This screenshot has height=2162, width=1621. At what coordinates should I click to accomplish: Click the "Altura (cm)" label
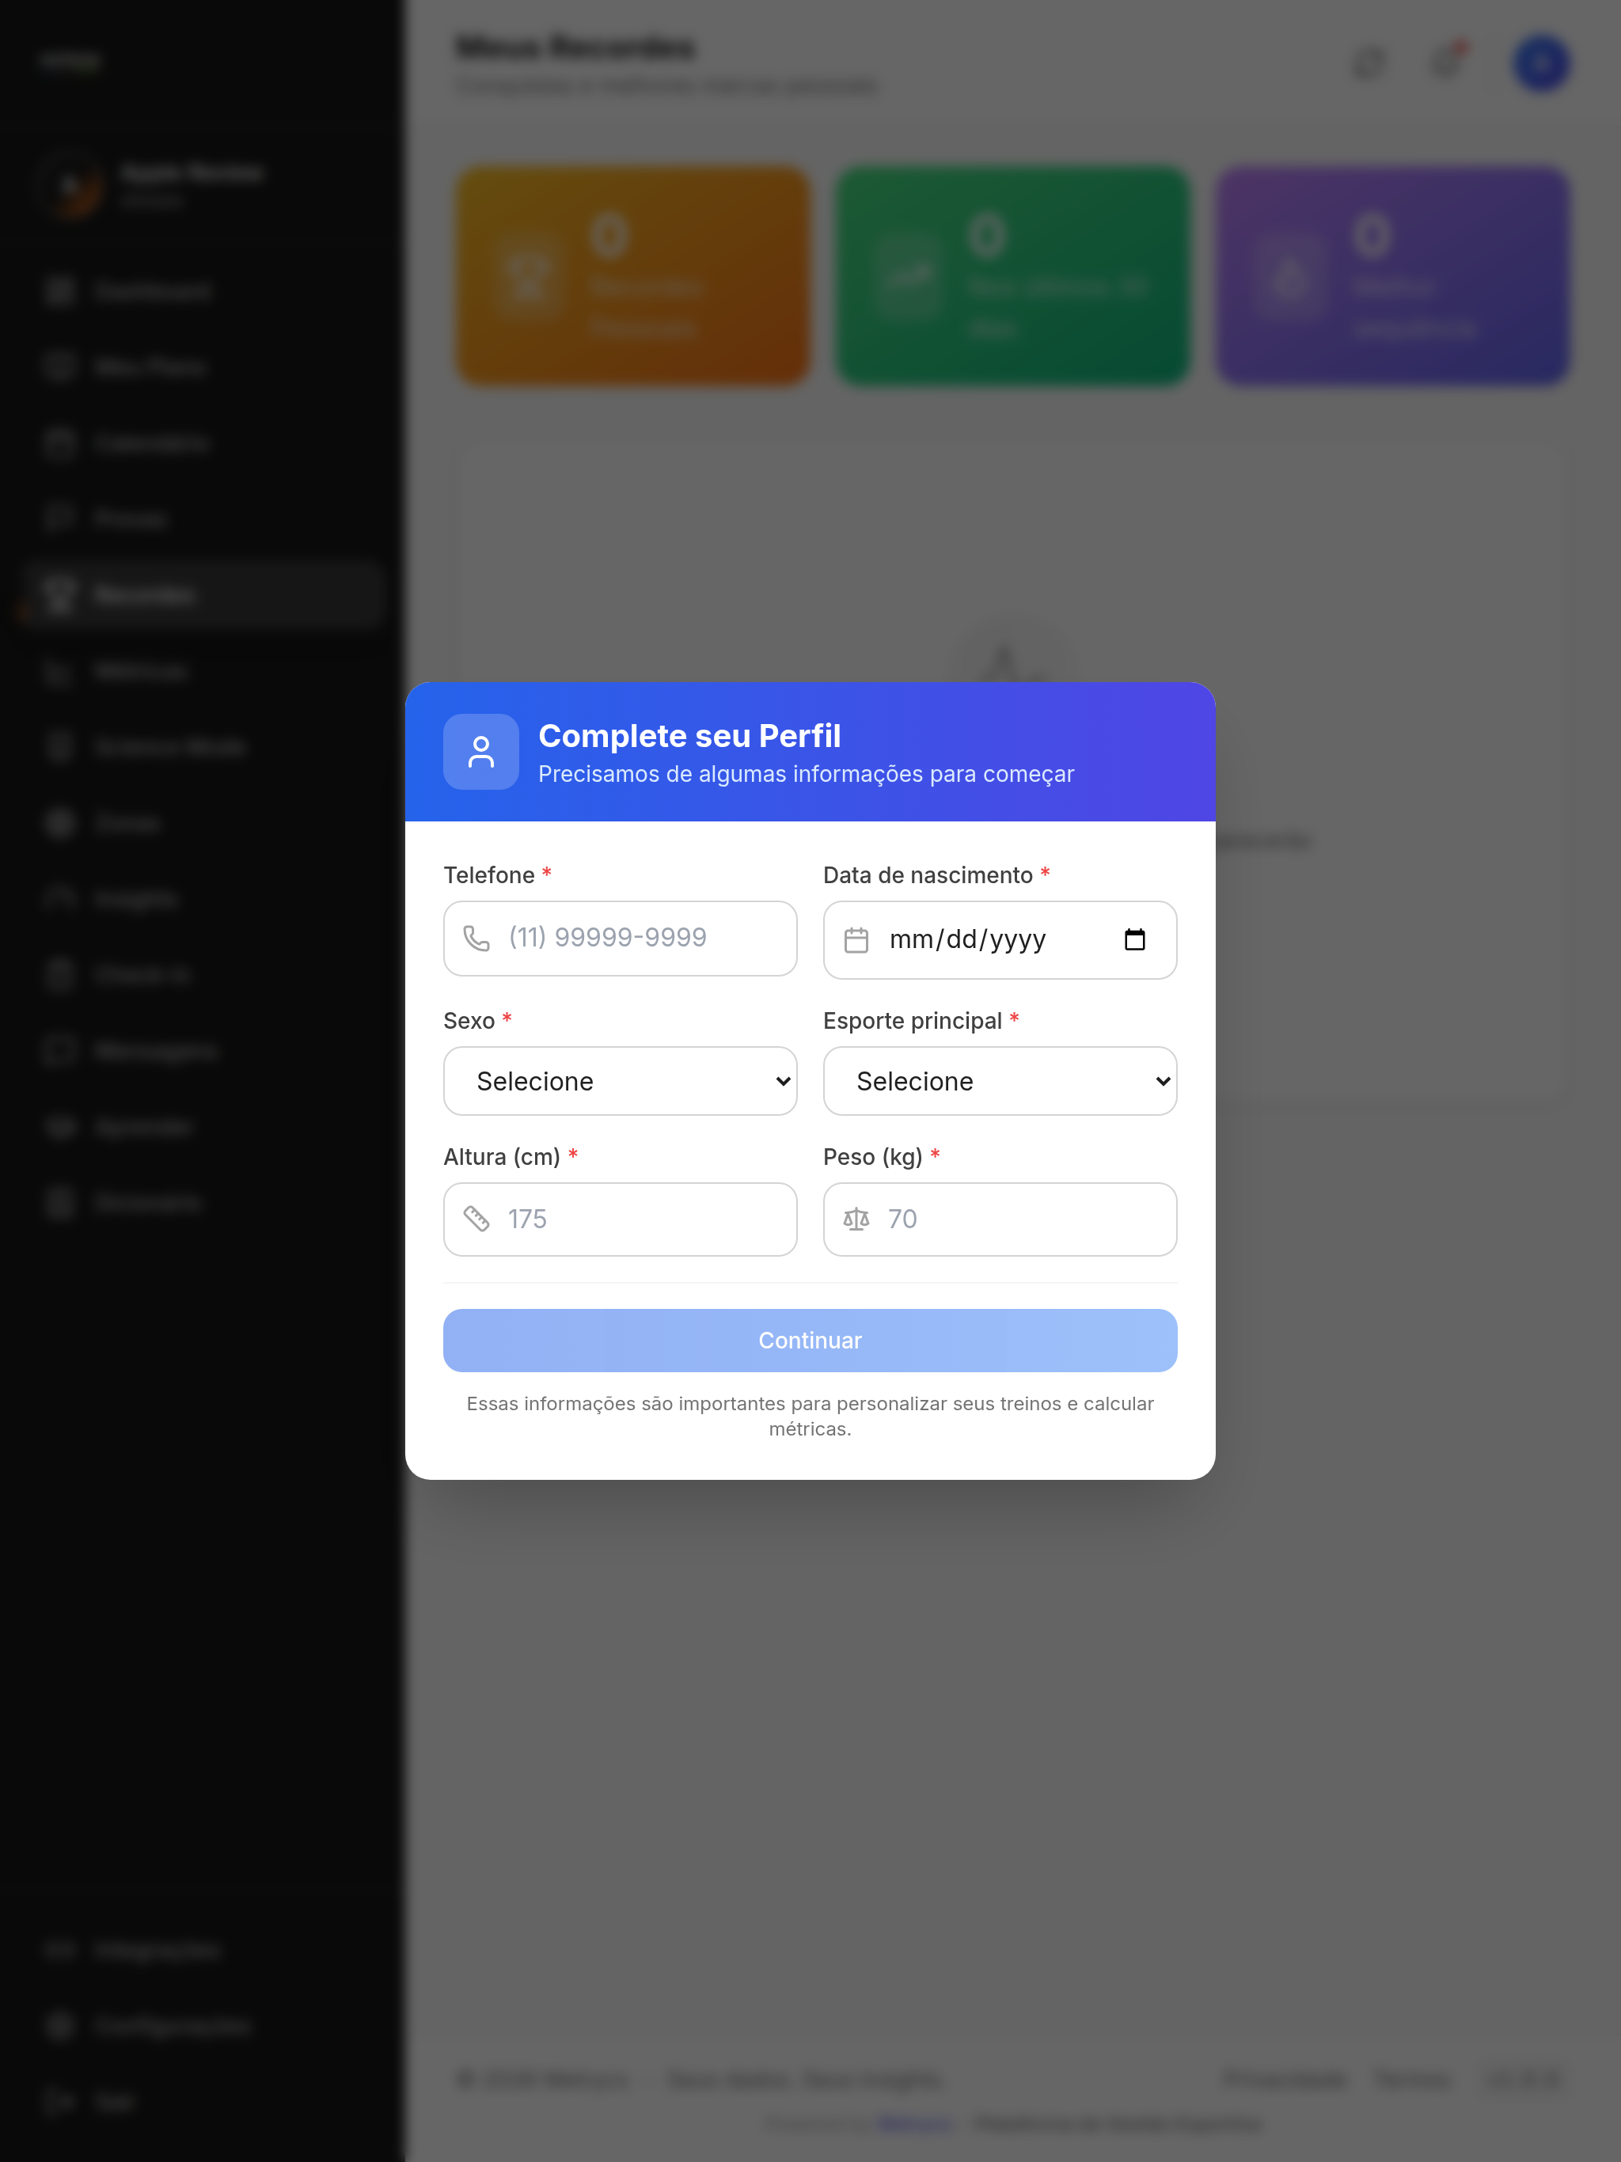point(502,1157)
